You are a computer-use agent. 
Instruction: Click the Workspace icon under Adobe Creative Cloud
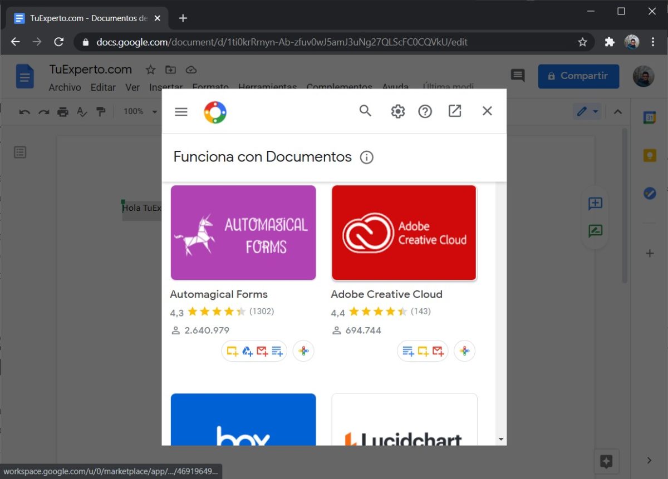click(x=465, y=351)
